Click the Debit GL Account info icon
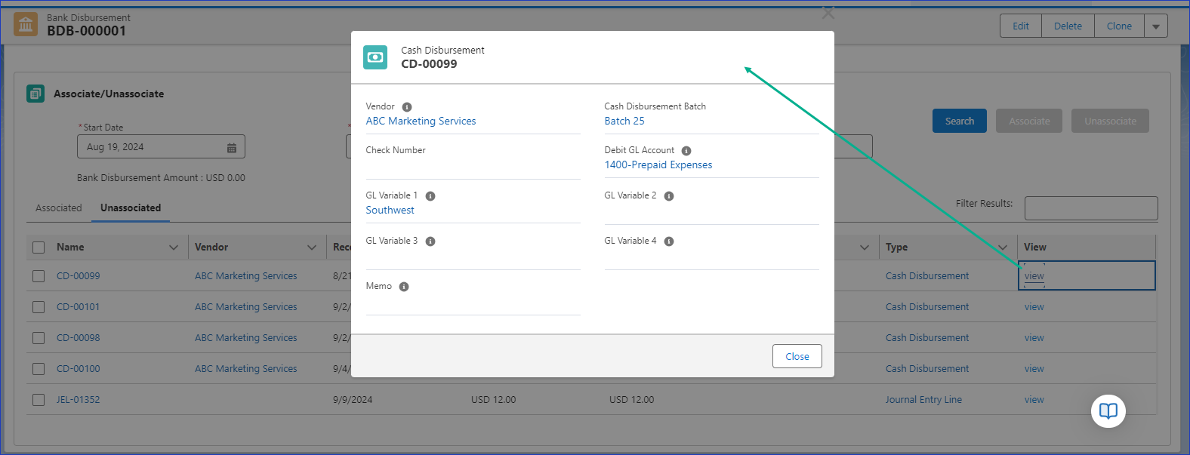This screenshot has height=455, width=1190. (686, 151)
